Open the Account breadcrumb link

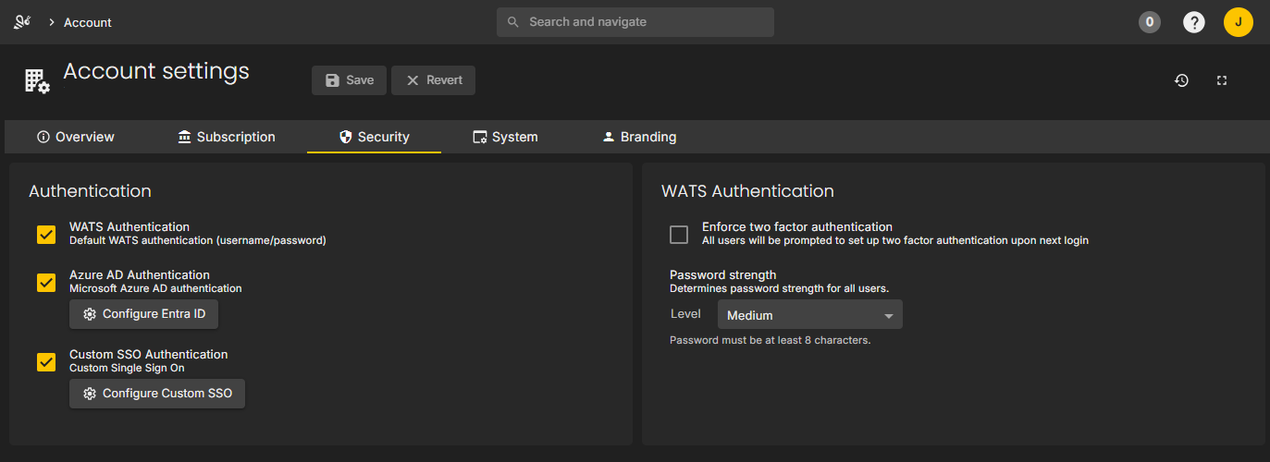tap(88, 22)
